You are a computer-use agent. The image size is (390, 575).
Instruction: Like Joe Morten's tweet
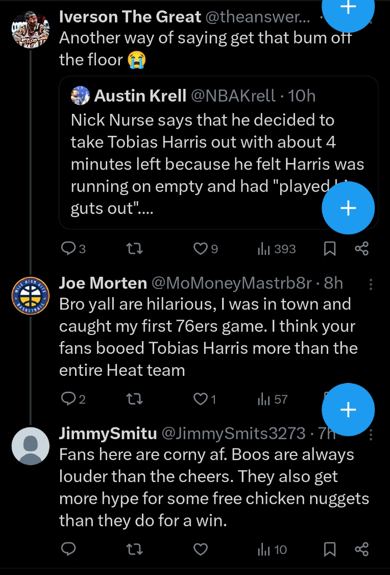click(x=200, y=399)
